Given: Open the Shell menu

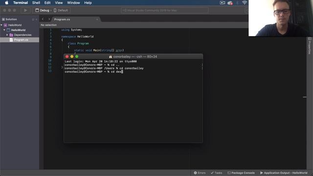Looking at the screenshot, I should (x=36, y=3).
